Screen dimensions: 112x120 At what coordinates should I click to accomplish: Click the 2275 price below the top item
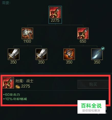coord(55,20)
